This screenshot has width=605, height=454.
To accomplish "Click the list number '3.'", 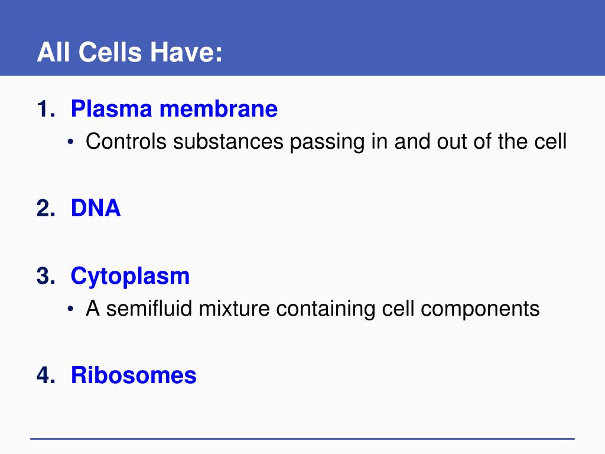I will click(x=46, y=277).
